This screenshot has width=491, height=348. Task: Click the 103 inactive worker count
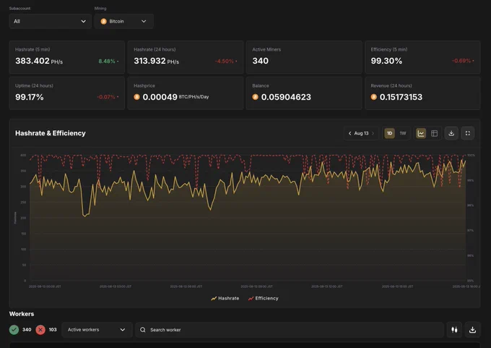(x=53, y=330)
